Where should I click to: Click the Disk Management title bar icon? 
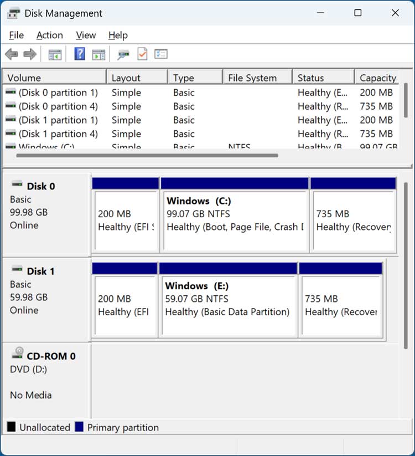(x=13, y=13)
